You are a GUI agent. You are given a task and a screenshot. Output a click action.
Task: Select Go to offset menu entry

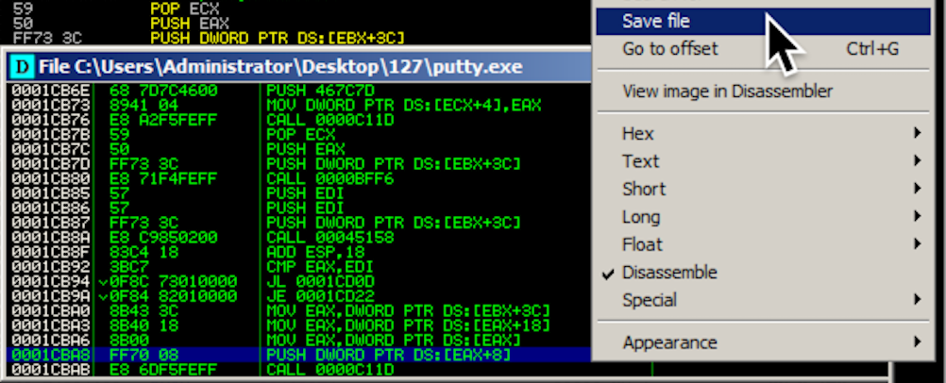(670, 48)
